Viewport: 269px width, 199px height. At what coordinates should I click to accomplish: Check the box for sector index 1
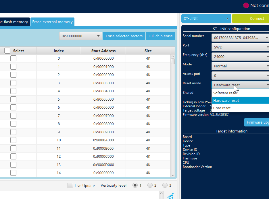point(13,67)
